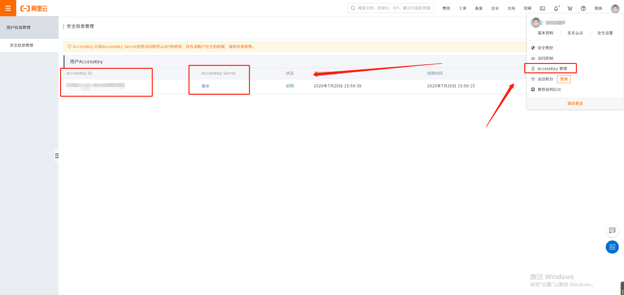Screen dimensions: 624x295
Task: Open the 支持 menu
Action: (511, 8)
